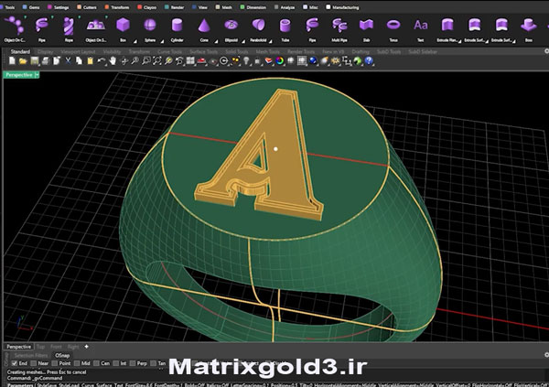Screen dimensions: 549x387
Task: Click the Cut scissors icon
Action: pyautogui.click(x=68, y=61)
